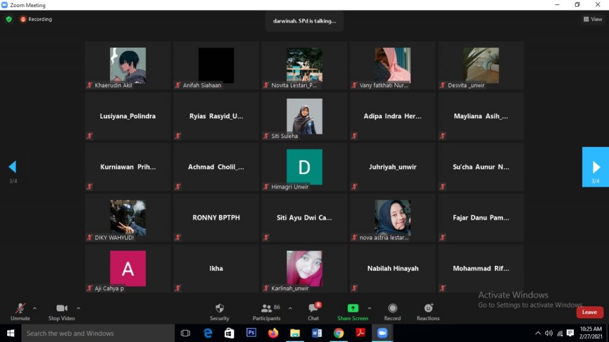609x342 pixels.
Task: Expand the Participants options arrow
Action: tap(290, 308)
